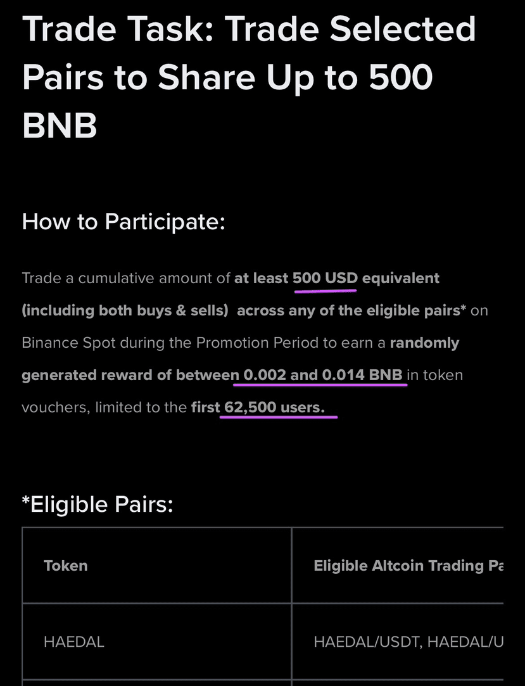The width and height of the screenshot is (525, 686).
Task: Click the "randomly" bold word
Action: [424, 343]
